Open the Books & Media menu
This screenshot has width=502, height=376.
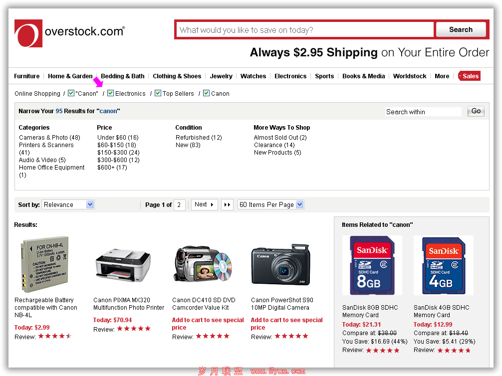pos(364,76)
